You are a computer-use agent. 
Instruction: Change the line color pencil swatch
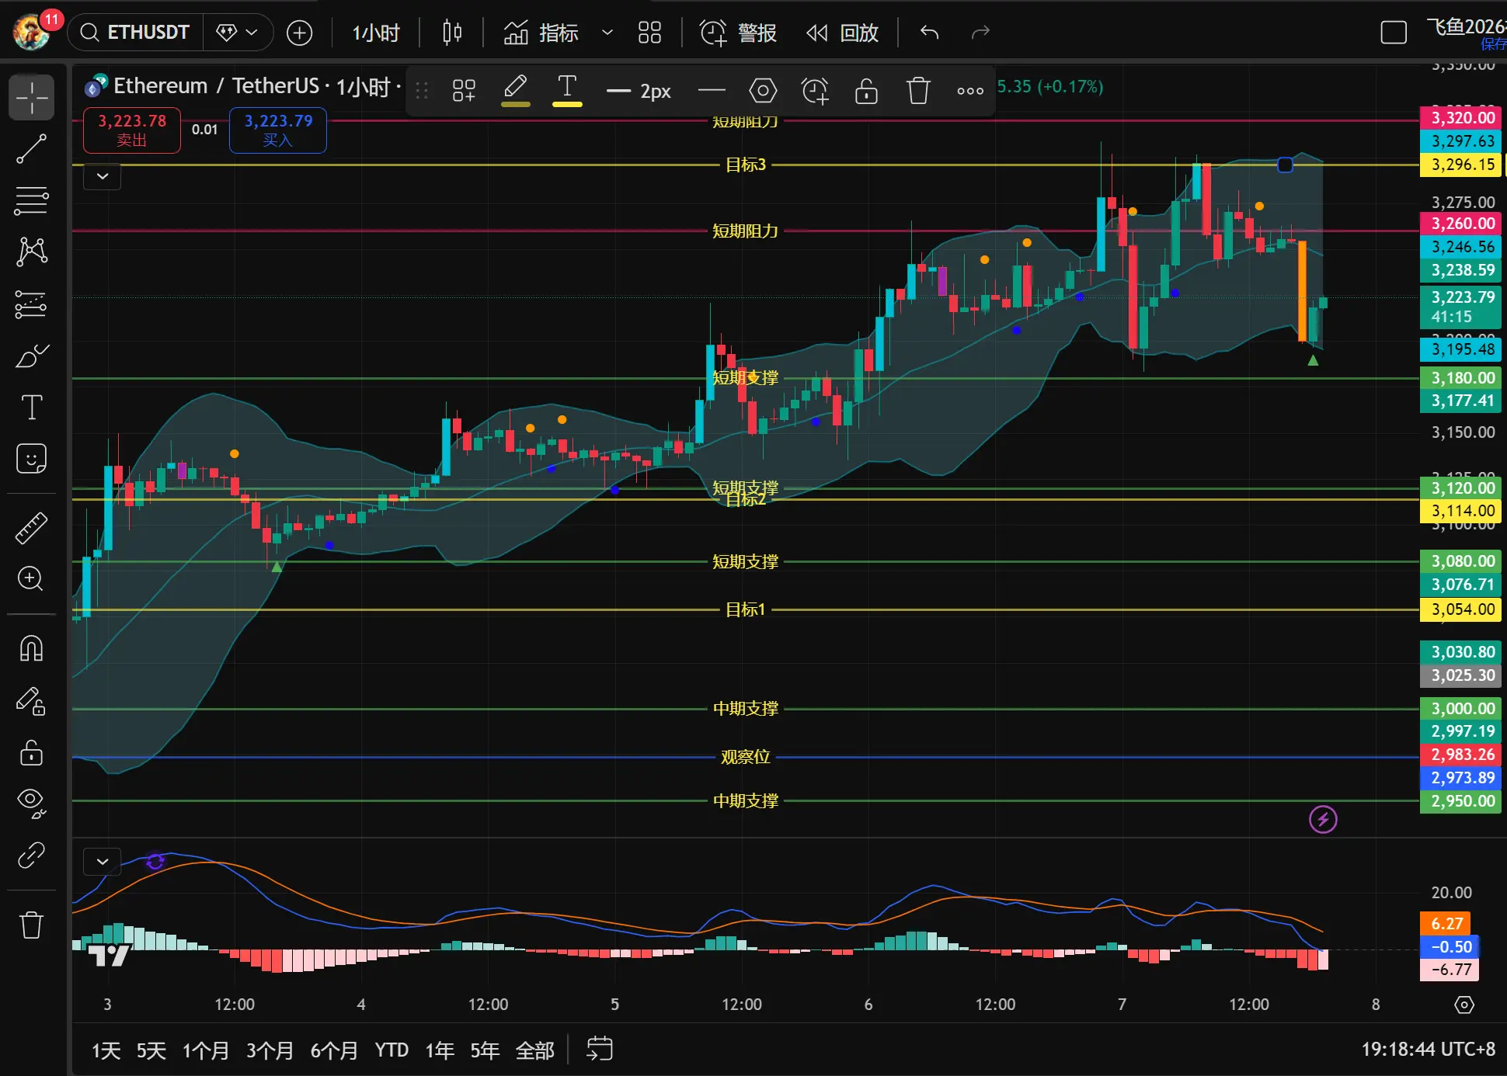tap(515, 91)
